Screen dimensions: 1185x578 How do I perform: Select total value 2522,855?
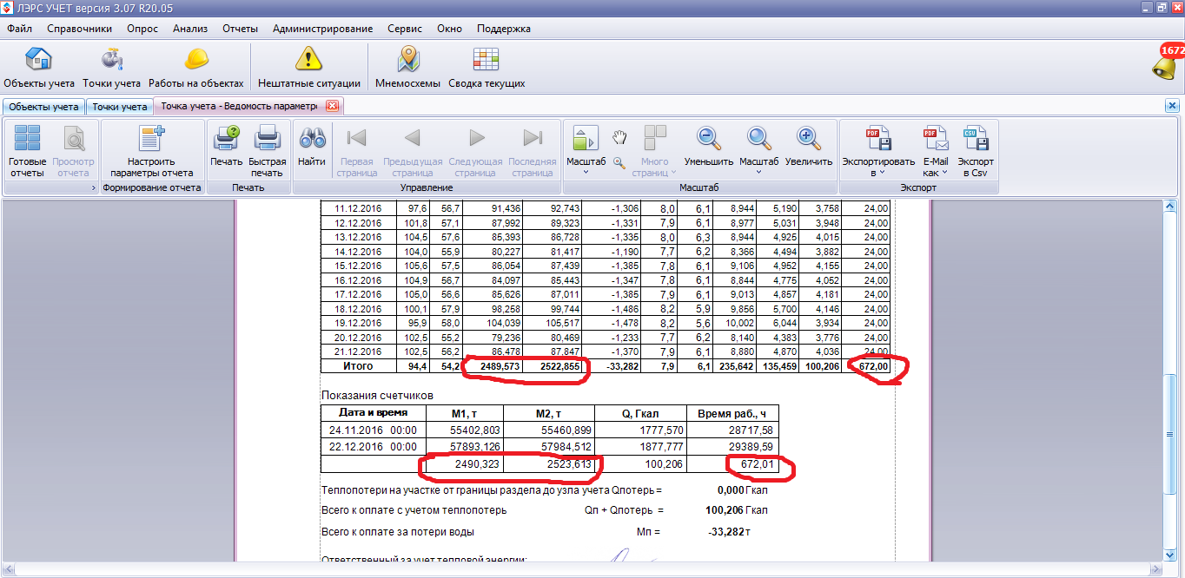[552, 366]
